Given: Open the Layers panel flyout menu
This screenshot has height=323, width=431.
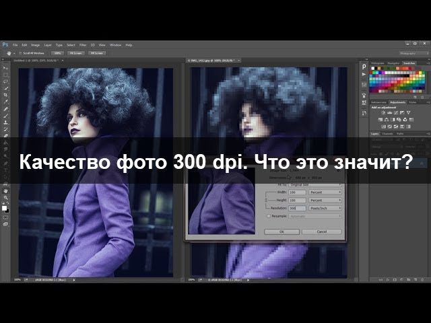Looking at the screenshot, I should [428, 134].
